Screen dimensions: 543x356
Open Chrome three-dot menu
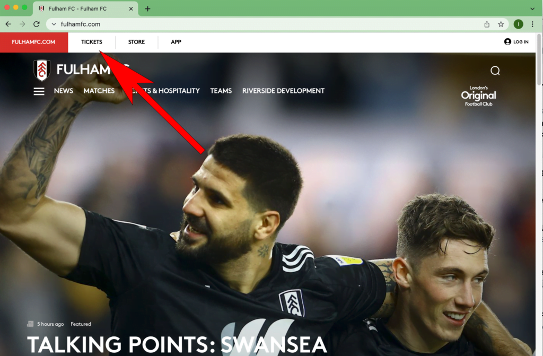point(532,24)
